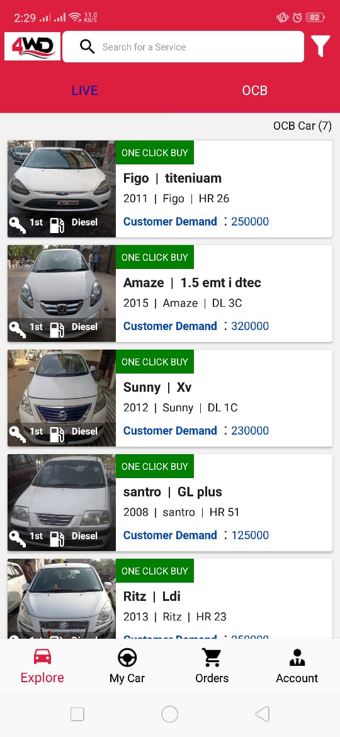
Task: Switch to the LIVE tab
Action: pos(85,91)
